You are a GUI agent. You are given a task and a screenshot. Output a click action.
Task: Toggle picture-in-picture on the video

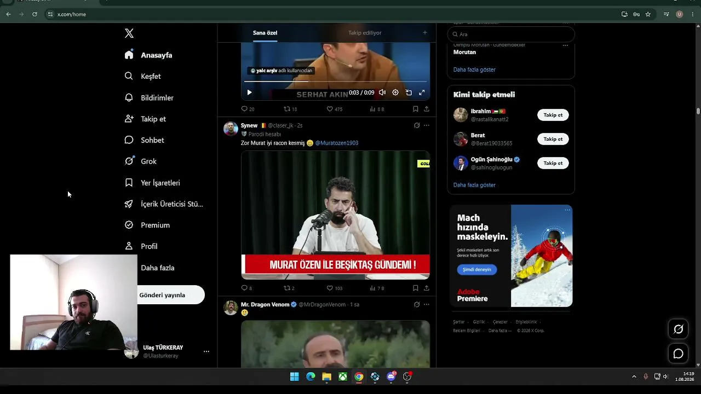tap(409, 92)
